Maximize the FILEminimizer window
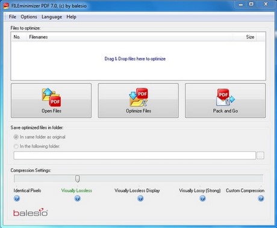The image size is (277, 228). (x=251, y=4)
